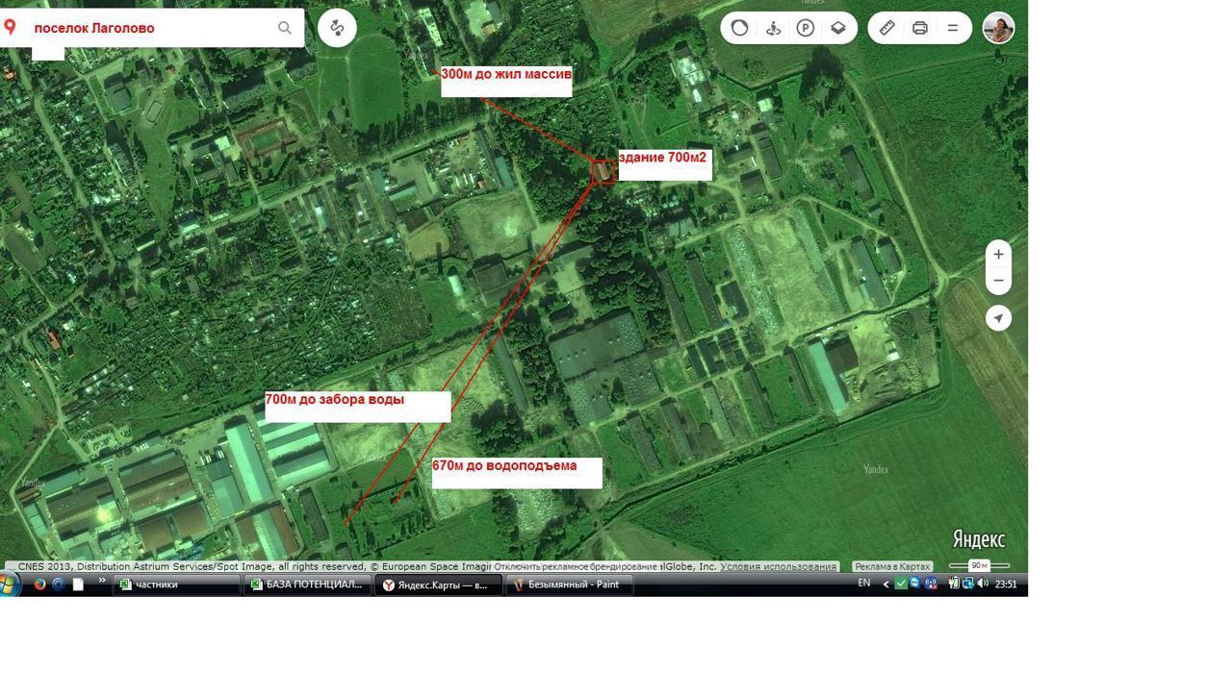Switch to Яндекс.Карты browser taskbar button
This screenshot has height=696, width=1232.
[x=438, y=584]
